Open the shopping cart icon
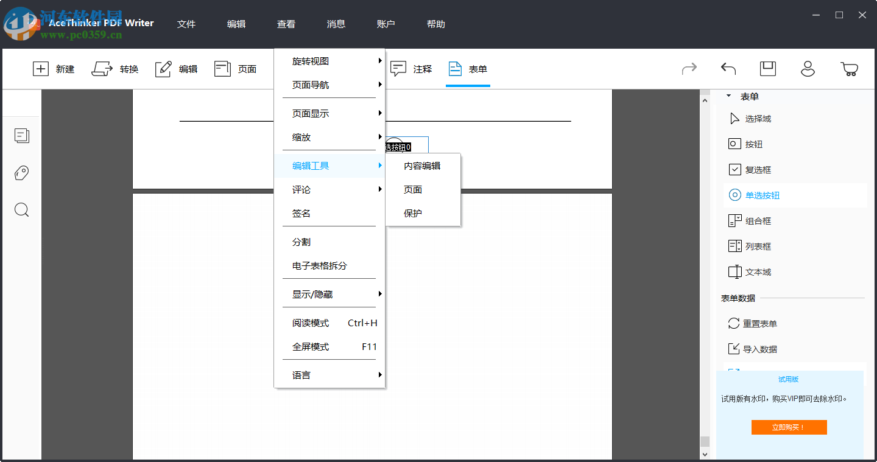The width and height of the screenshot is (877, 462). (850, 69)
